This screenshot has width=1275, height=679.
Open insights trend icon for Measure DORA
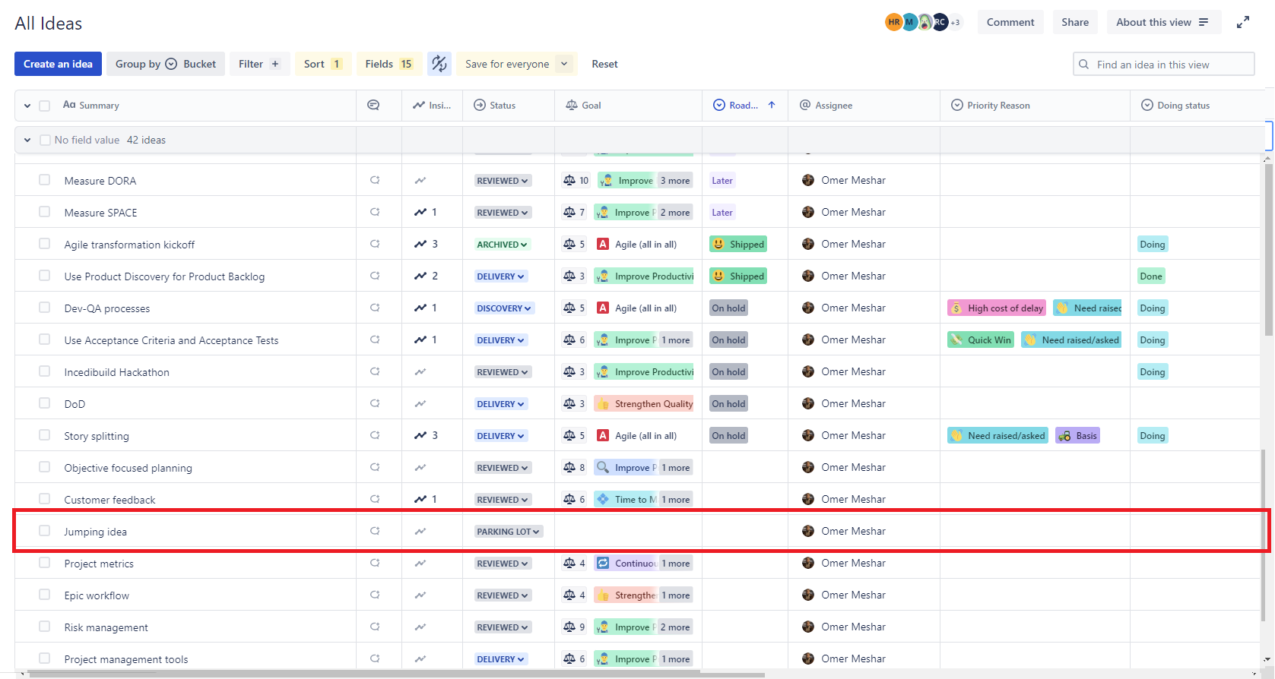click(420, 180)
